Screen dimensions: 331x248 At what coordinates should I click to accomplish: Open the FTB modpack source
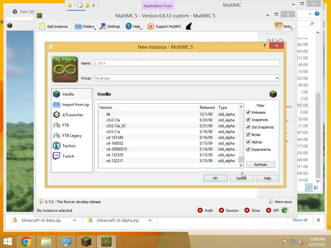[x=71, y=125]
